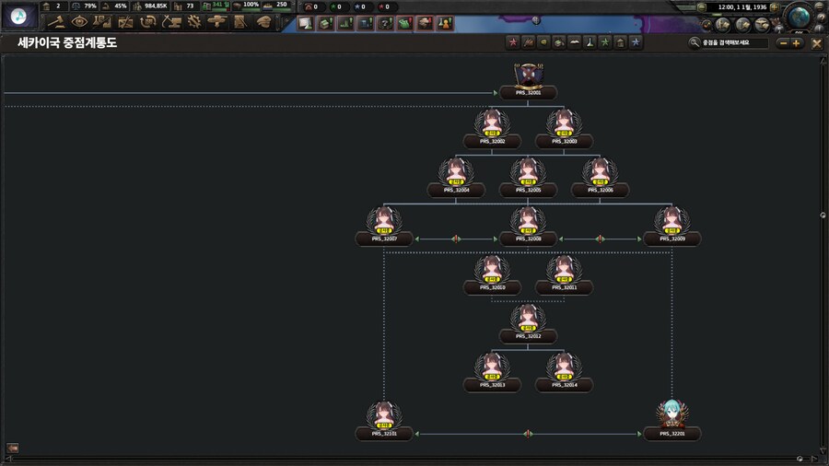Click the vertical scrollbar handle on right edge
The height and width of the screenshot is (466, 829).
coord(823,216)
